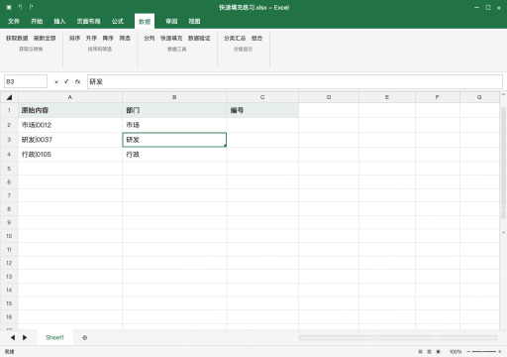Click cell B2 containing 市场
The width and height of the screenshot is (507, 357).
174,125
